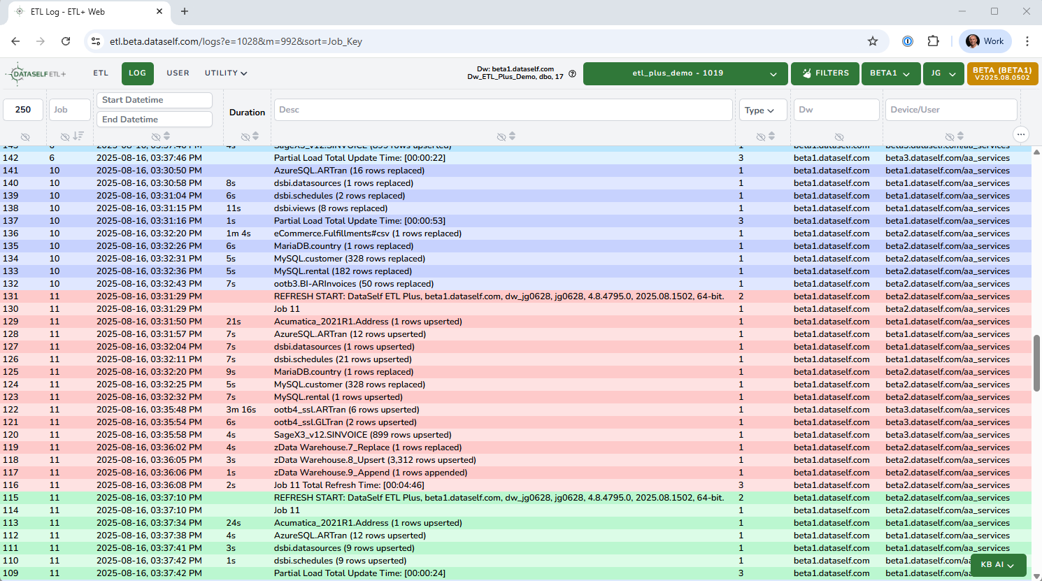Open the browser extensions puzzle icon
Image resolution: width=1042 pixels, height=581 pixels.
tap(933, 41)
